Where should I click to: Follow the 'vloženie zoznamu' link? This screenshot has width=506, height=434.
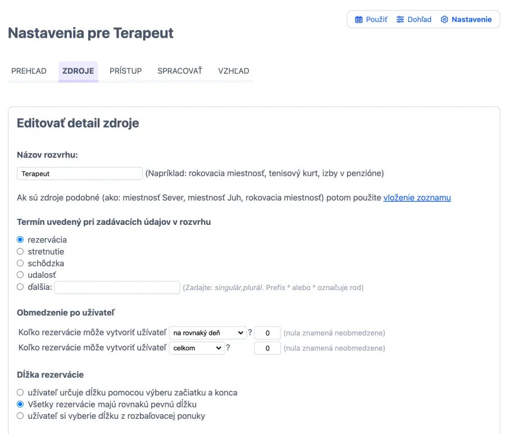[417, 197]
